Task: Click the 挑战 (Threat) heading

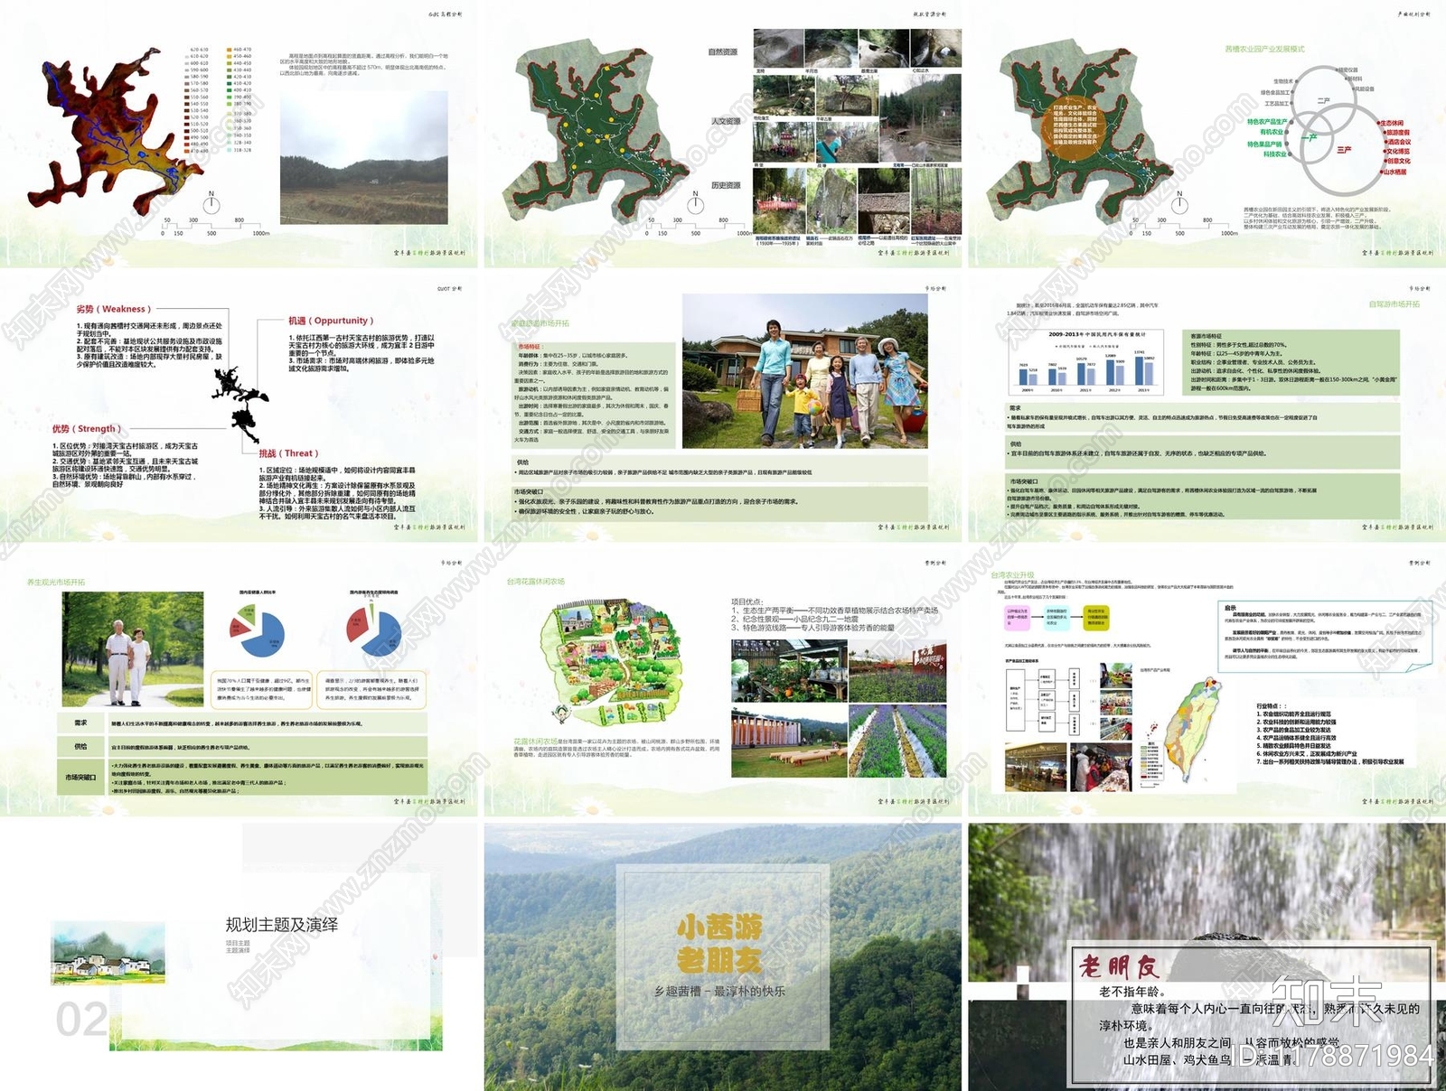Action: tap(288, 453)
